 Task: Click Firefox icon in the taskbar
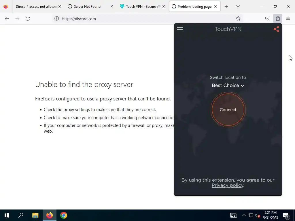(x=50, y=215)
